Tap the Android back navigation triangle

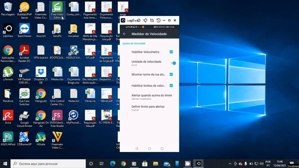(x=137, y=148)
